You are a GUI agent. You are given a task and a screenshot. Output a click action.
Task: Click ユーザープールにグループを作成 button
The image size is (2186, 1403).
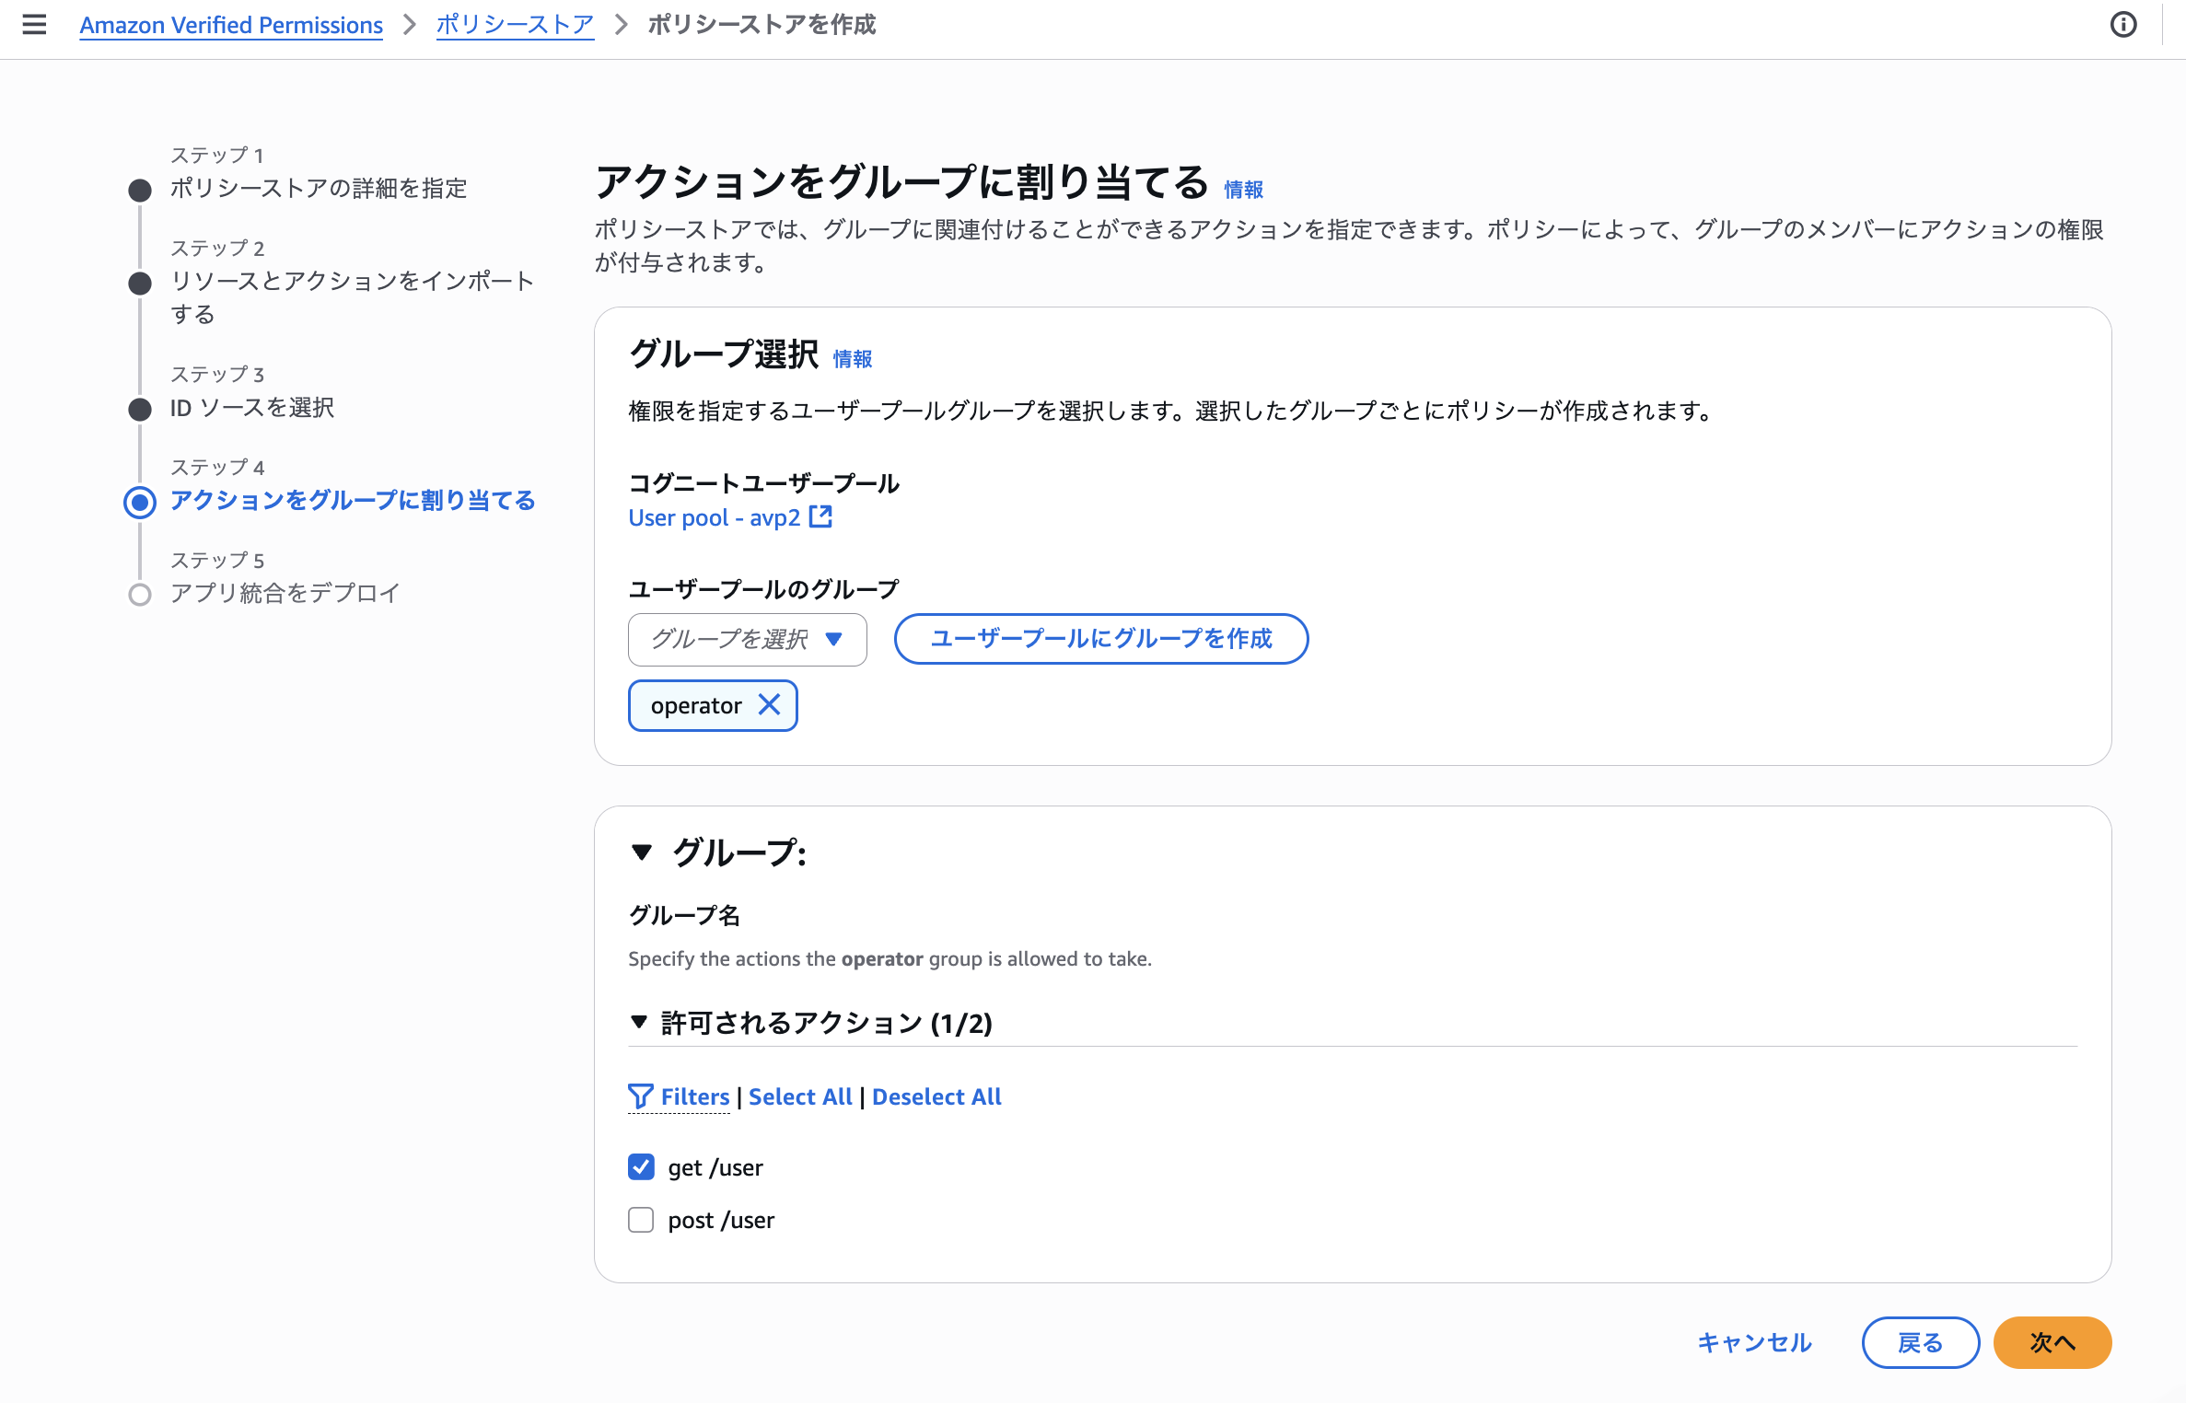point(1101,639)
